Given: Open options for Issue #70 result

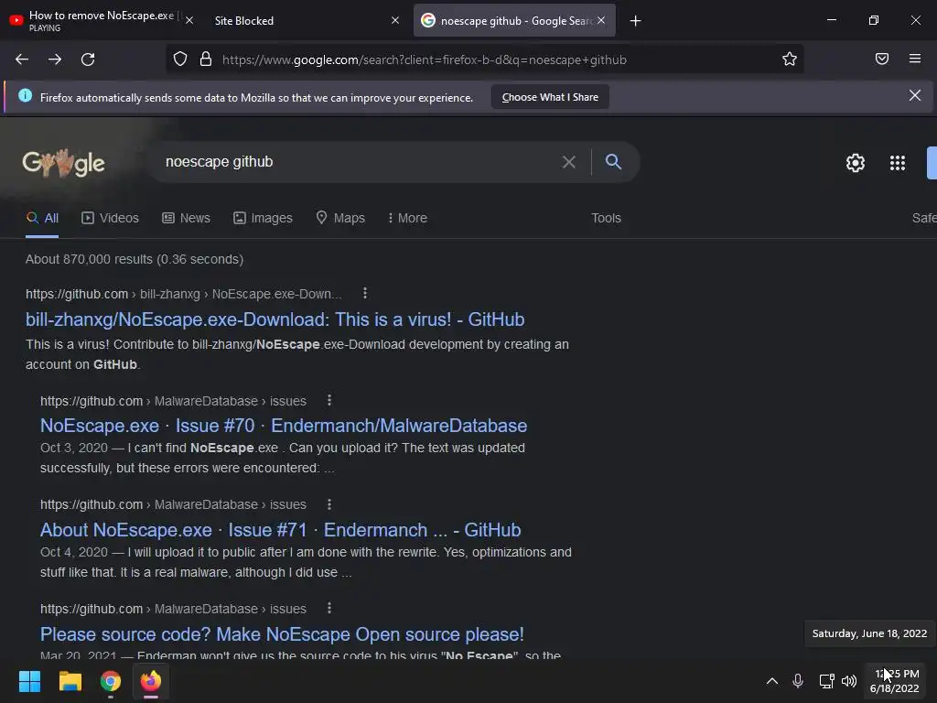Looking at the screenshot, I should pyautogui.click(x=329, y=400).
